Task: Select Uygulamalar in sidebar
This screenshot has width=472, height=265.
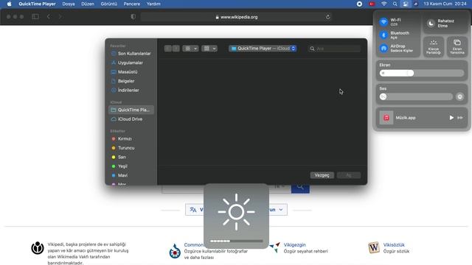Action: tap(131, 63)
